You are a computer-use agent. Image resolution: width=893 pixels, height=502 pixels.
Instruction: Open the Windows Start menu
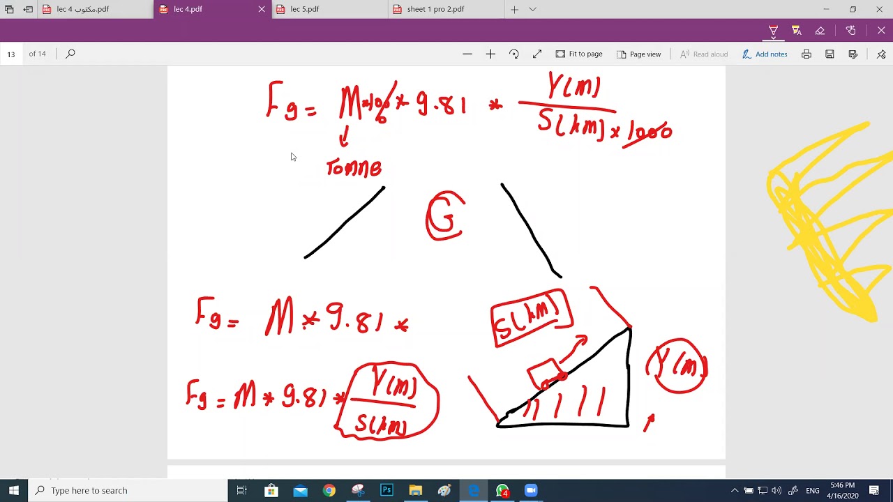[14, 490]
